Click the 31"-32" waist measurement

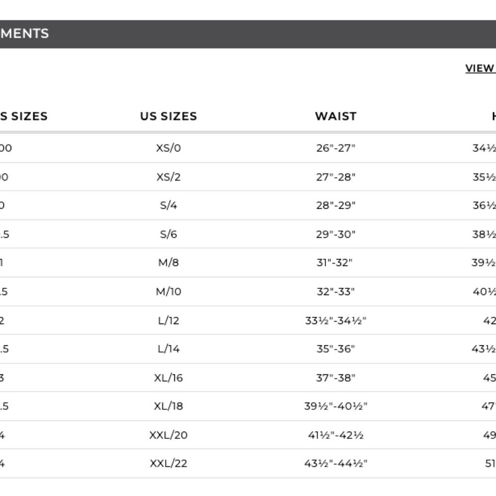tap(334, 262)
